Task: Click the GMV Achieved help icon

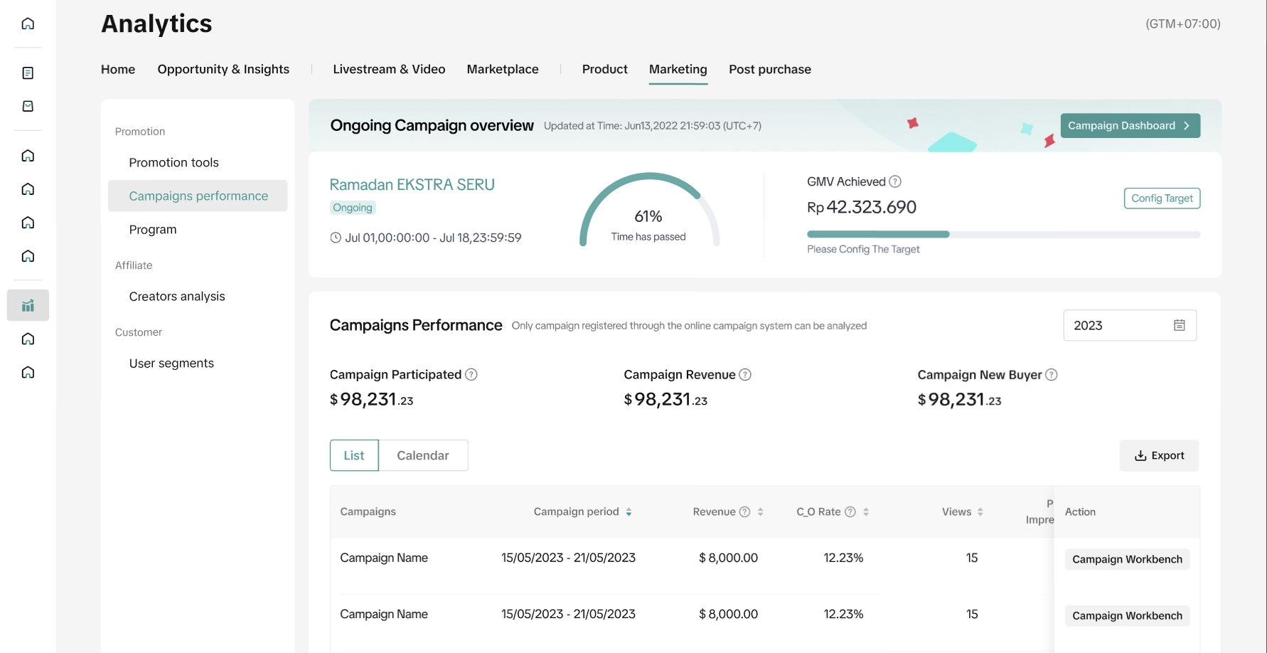Action: (x=895, y=181)
